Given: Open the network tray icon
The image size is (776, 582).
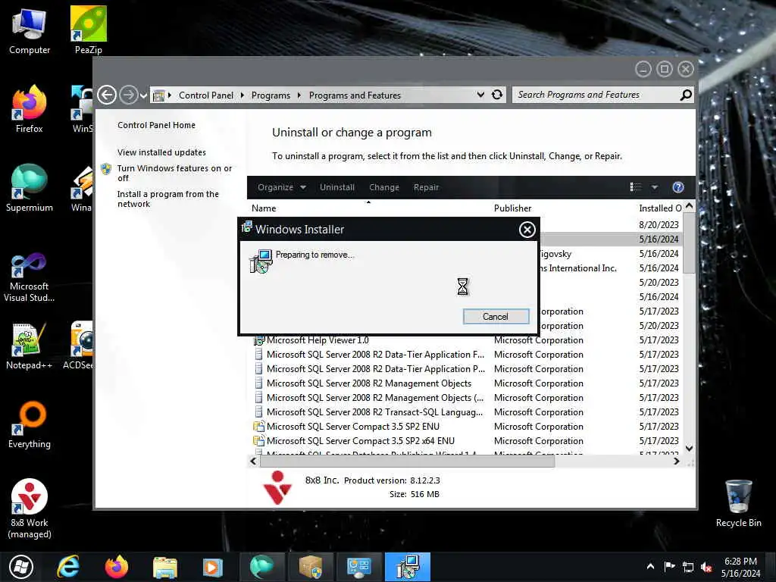Looking at the screenshot, I should click(688, 567).
